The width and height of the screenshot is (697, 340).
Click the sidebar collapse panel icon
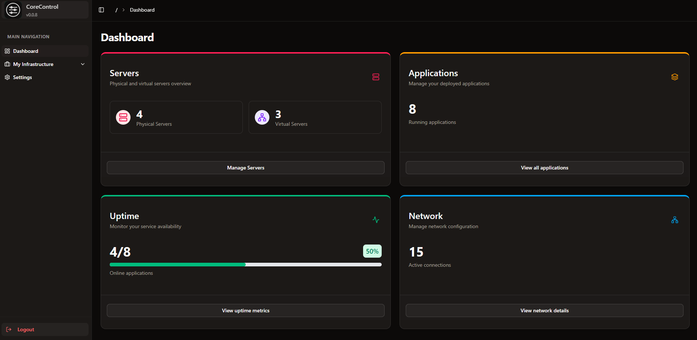coord(101,10)
